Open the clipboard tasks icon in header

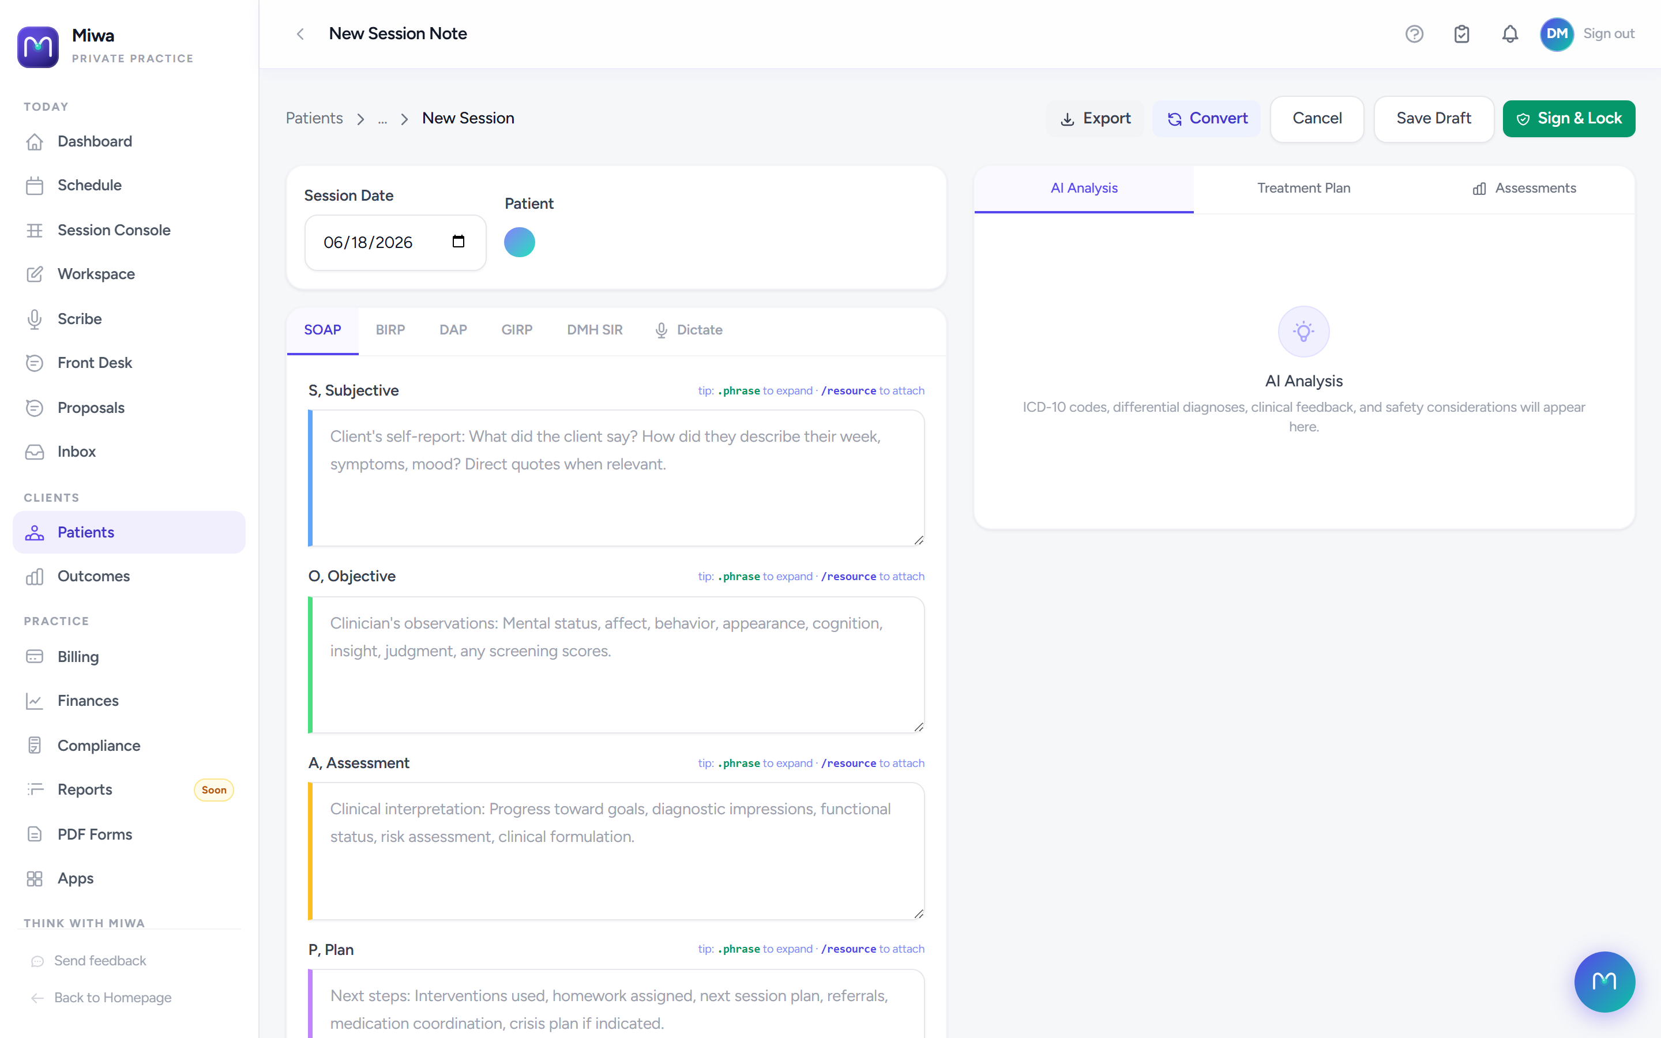coord(1461,33)
